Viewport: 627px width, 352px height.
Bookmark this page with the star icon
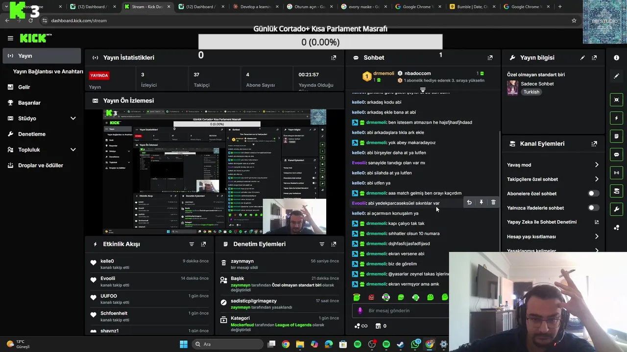click(x=574, y=21)
